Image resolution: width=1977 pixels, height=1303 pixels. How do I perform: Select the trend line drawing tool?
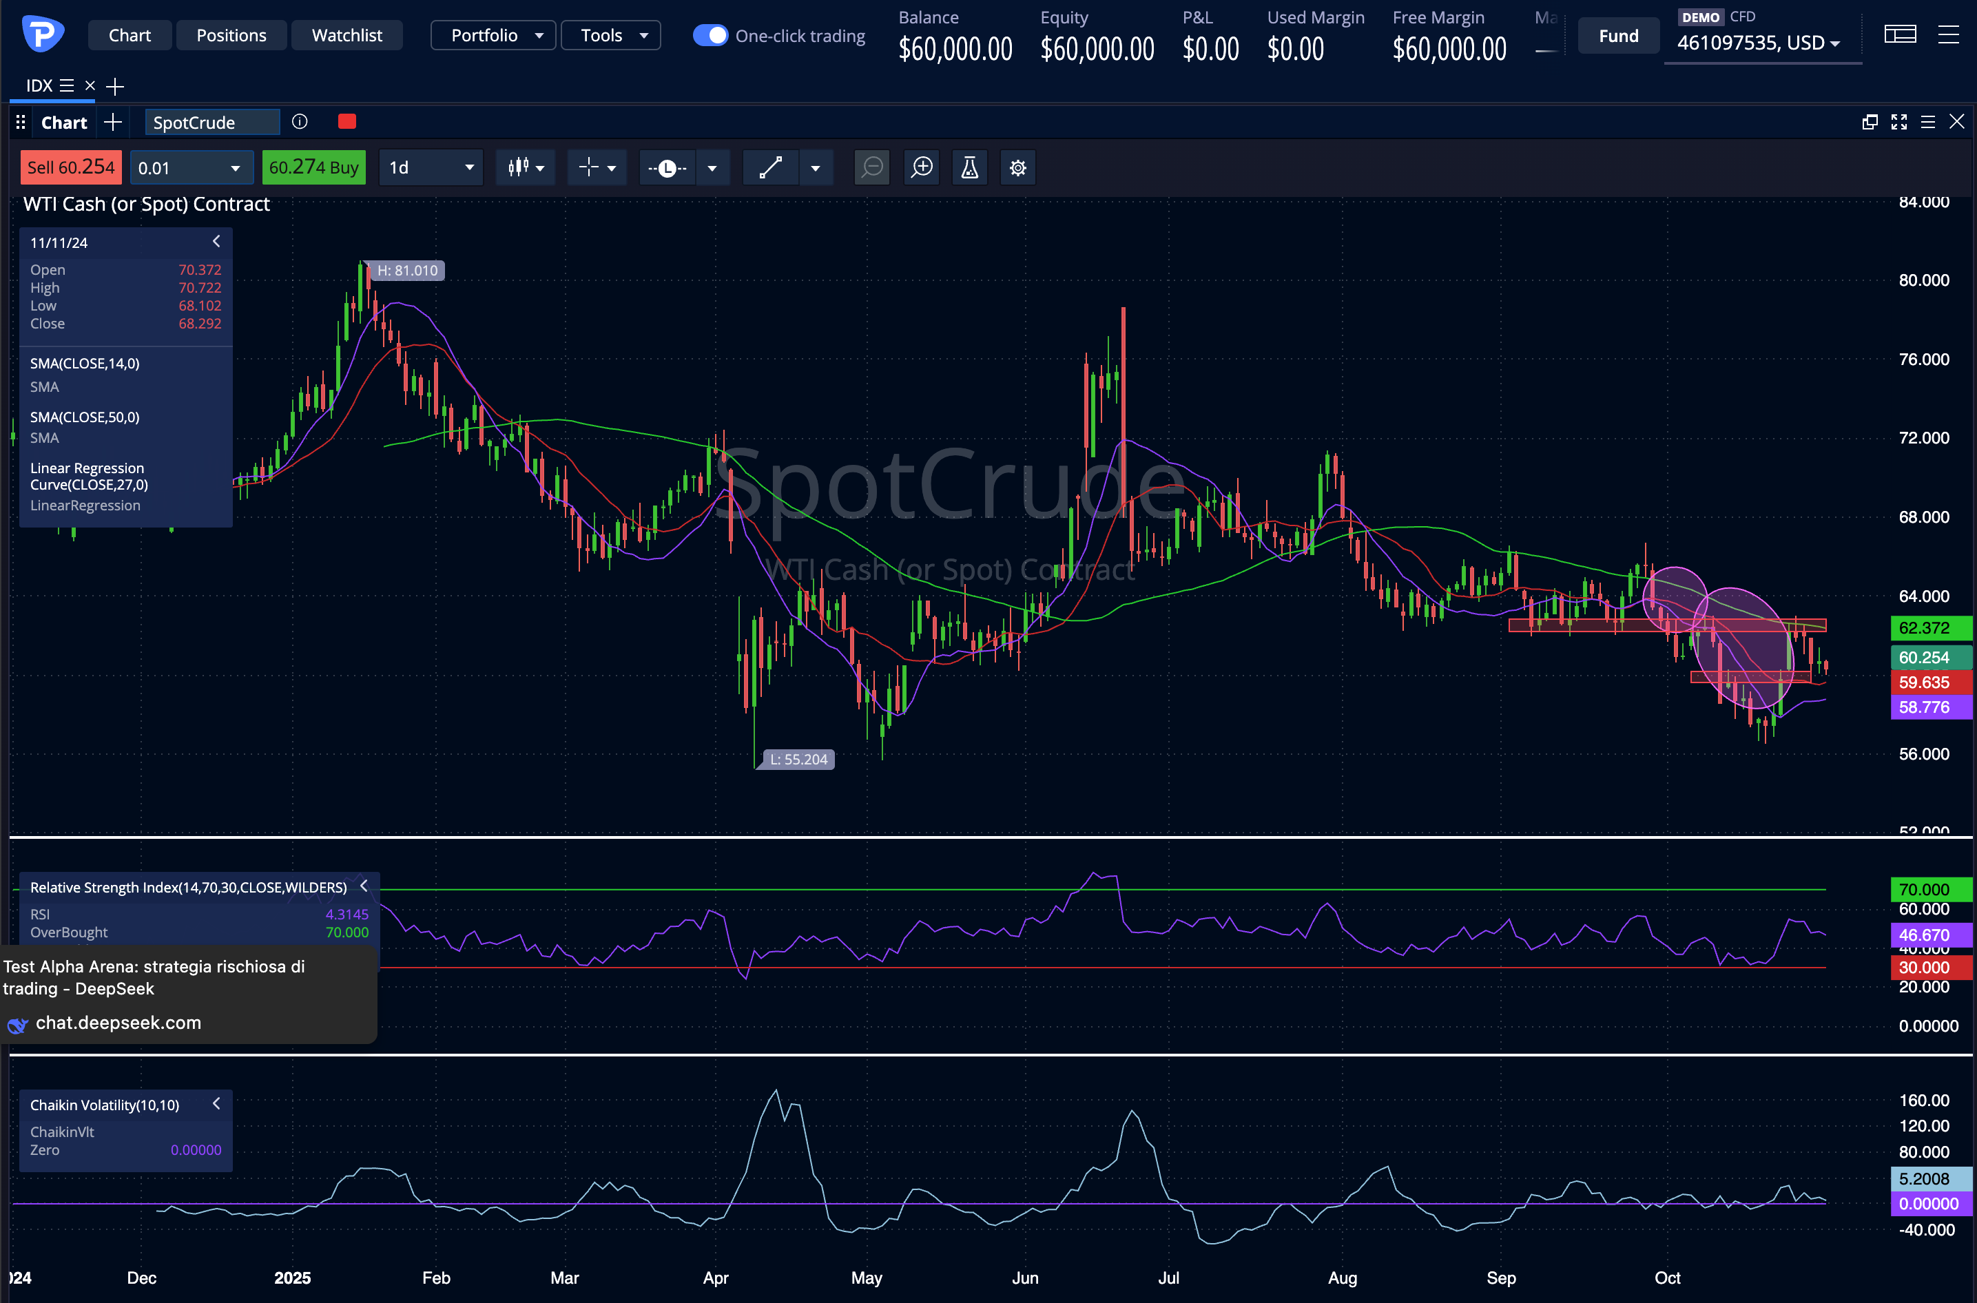770,168
